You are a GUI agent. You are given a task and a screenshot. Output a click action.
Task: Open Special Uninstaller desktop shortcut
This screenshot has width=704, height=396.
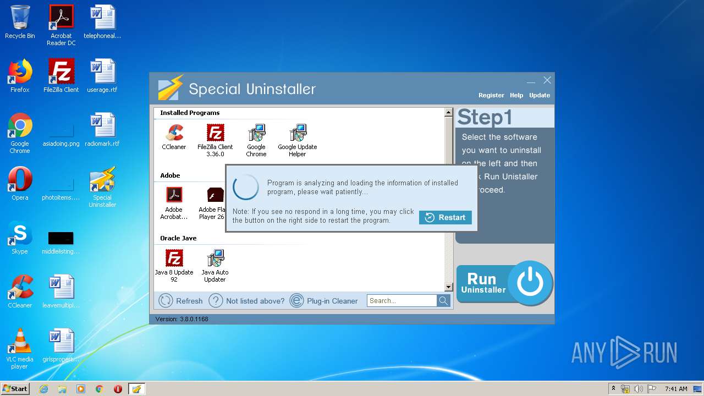pos(102,187)
